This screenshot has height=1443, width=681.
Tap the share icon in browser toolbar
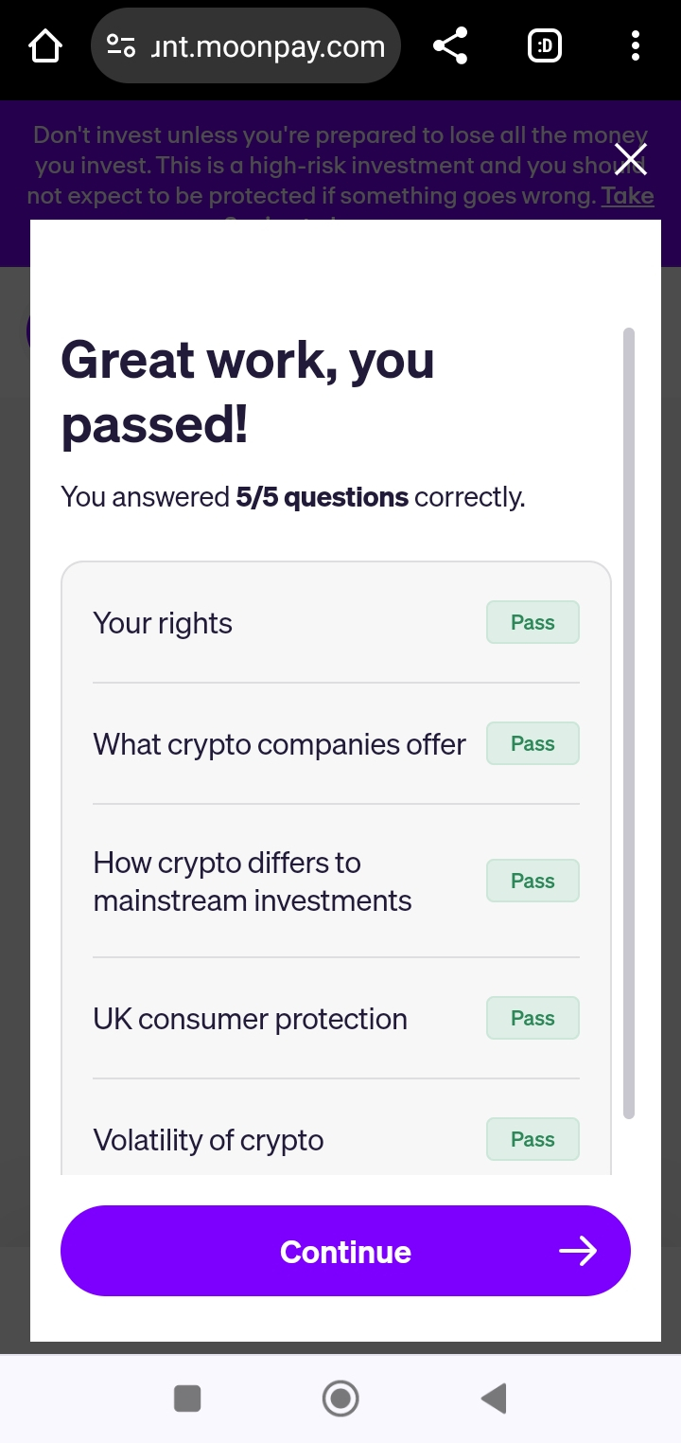tap(450, 46)
